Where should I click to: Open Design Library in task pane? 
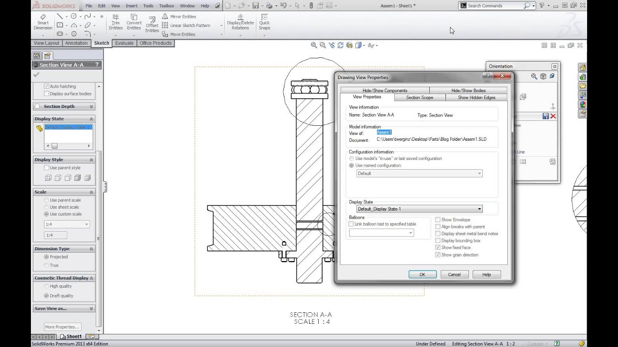[583, 77]
